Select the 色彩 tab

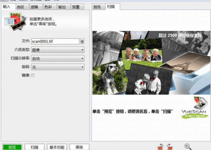[48, 7]
